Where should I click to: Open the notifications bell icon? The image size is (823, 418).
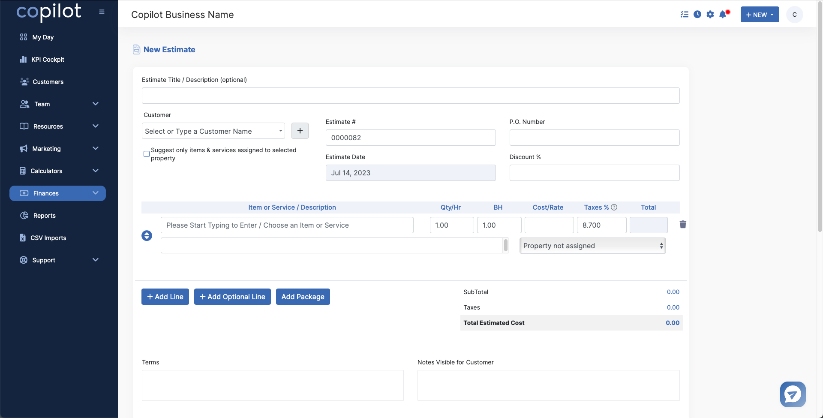pyautogui.click(x=723, y=15)
